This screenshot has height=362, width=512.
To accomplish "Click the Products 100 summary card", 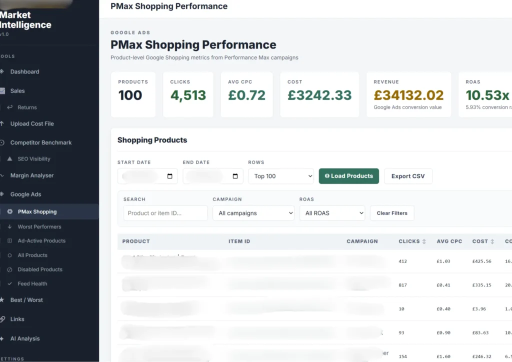I will click(133, 94).
